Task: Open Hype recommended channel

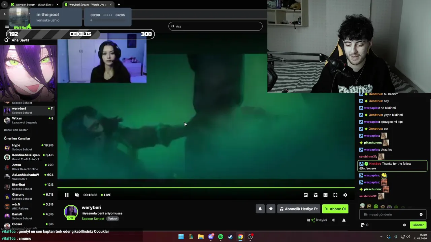Action: (28, 147)
